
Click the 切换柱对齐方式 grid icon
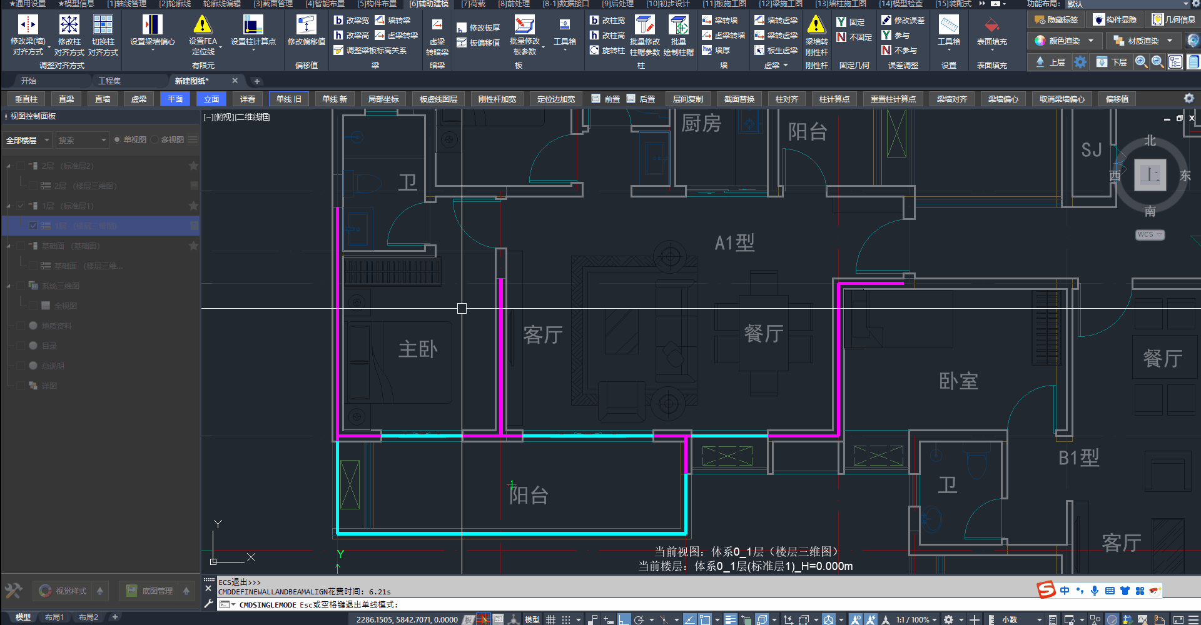pyautogui.click(x=103, y=25)
